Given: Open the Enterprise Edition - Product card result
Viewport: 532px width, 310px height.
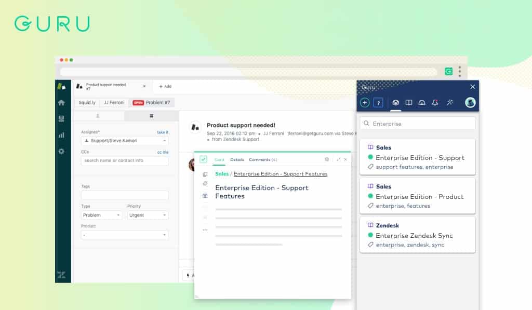Looking at the screenshot, I should (418, 196).
